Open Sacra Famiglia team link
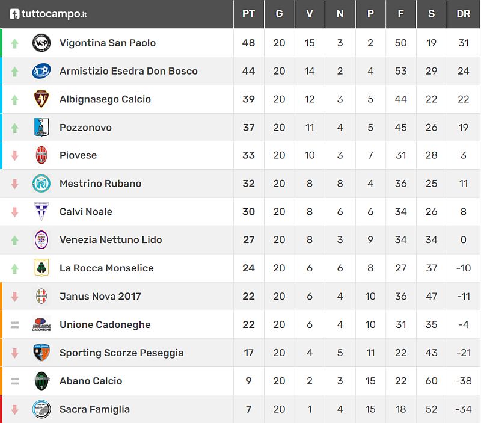The width and height of the screenshot is (481, 423). (x=94, y=409)
